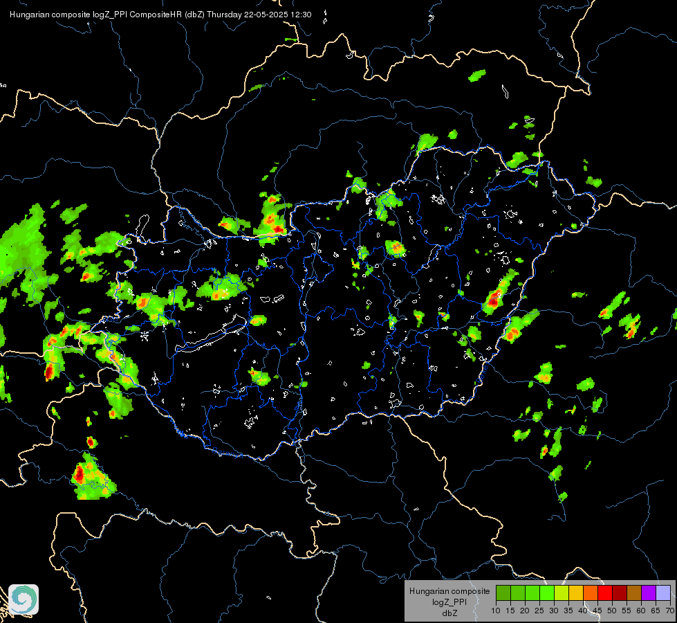677x623 pixels.
Task: Select the 60–65 dBZ purple swatch
Action: coord(649,593)
